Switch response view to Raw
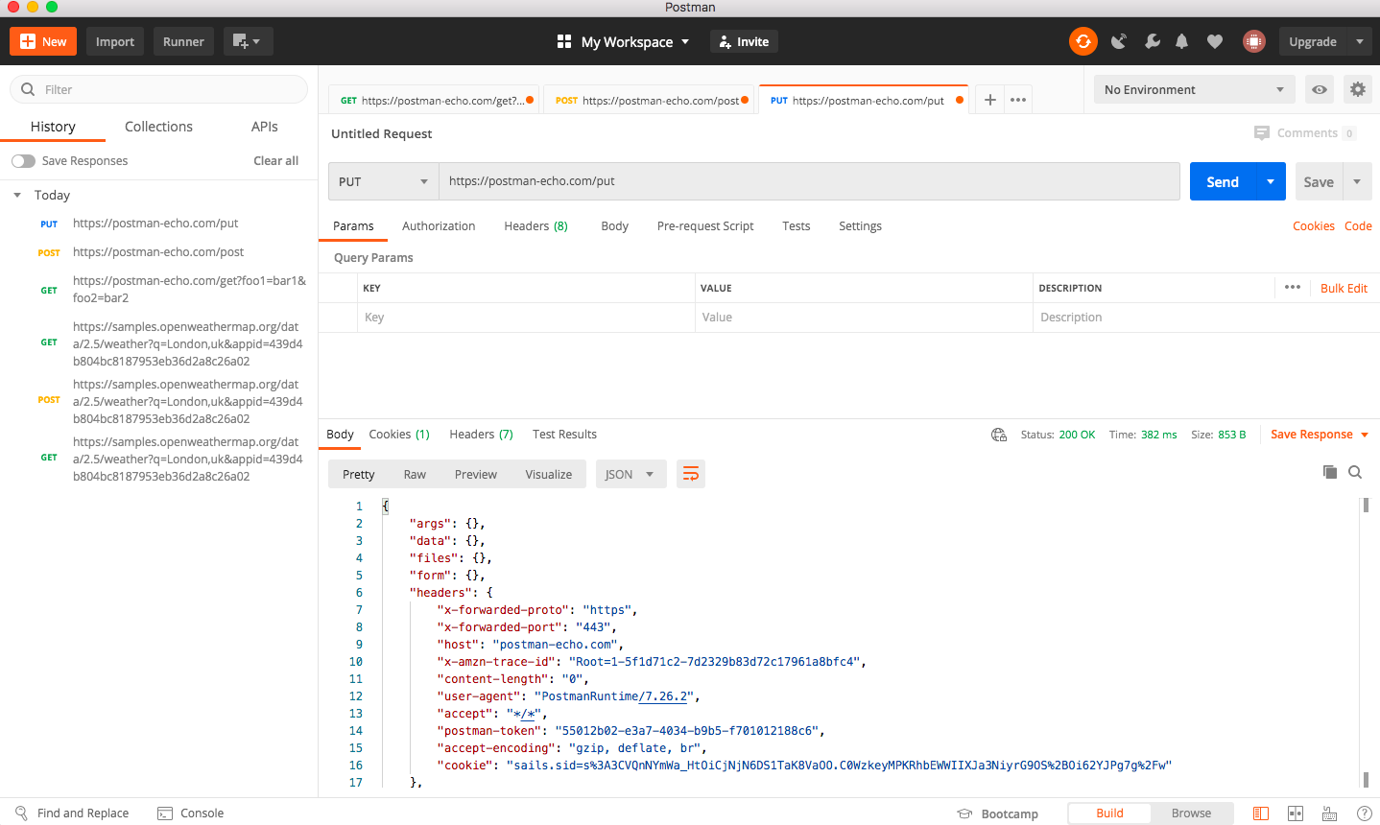This screenshot has height=825, width=1380. tap(415, 474)
